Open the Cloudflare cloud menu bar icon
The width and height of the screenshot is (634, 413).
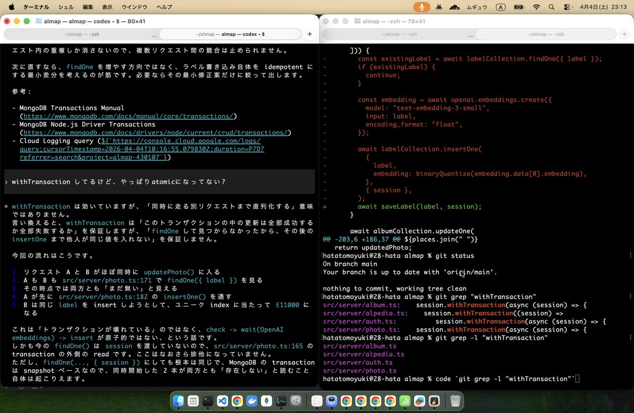[x=454, y=7]
